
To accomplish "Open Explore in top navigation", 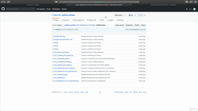I will (x=64, y=9).
